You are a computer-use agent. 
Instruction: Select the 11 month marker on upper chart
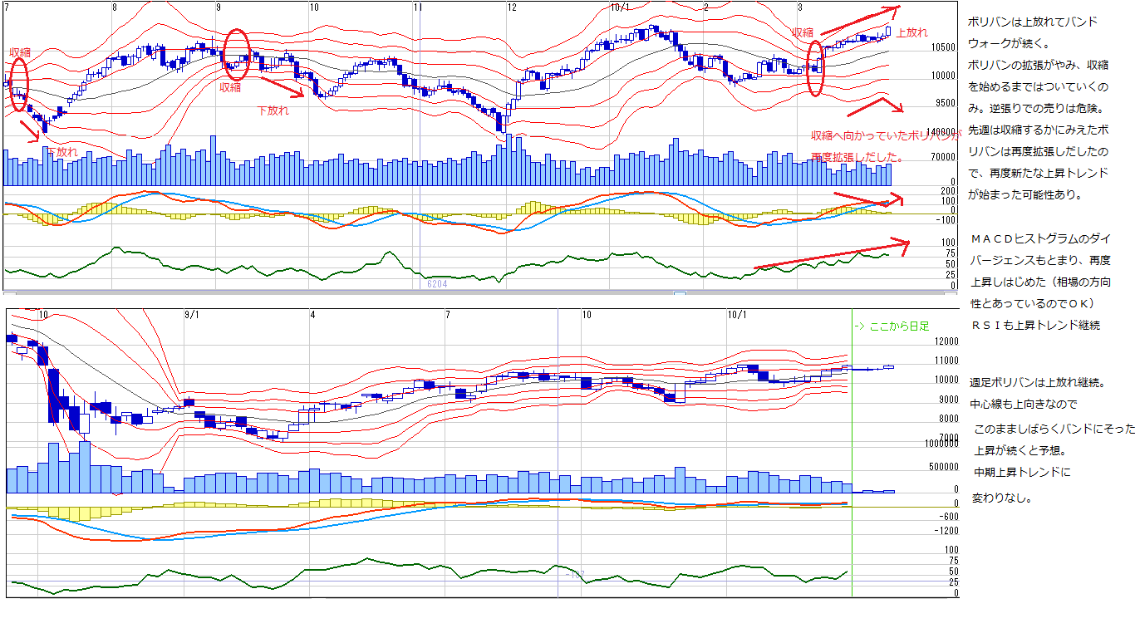(417, 7)
